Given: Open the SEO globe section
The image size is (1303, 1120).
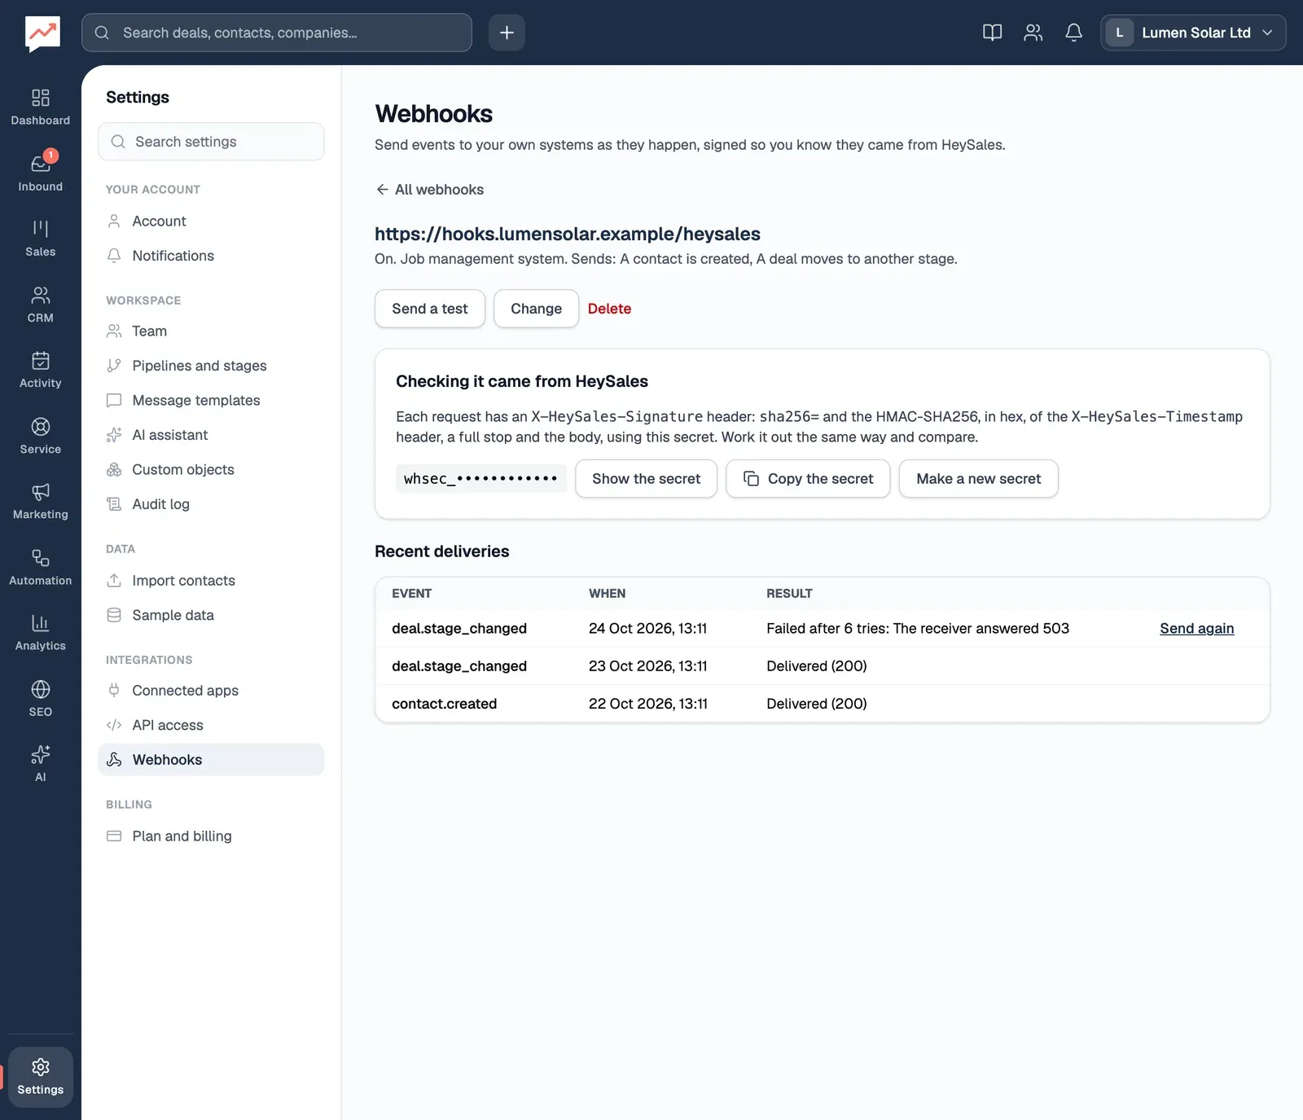Looking at the screenshot, I should (x=40, y=698).
